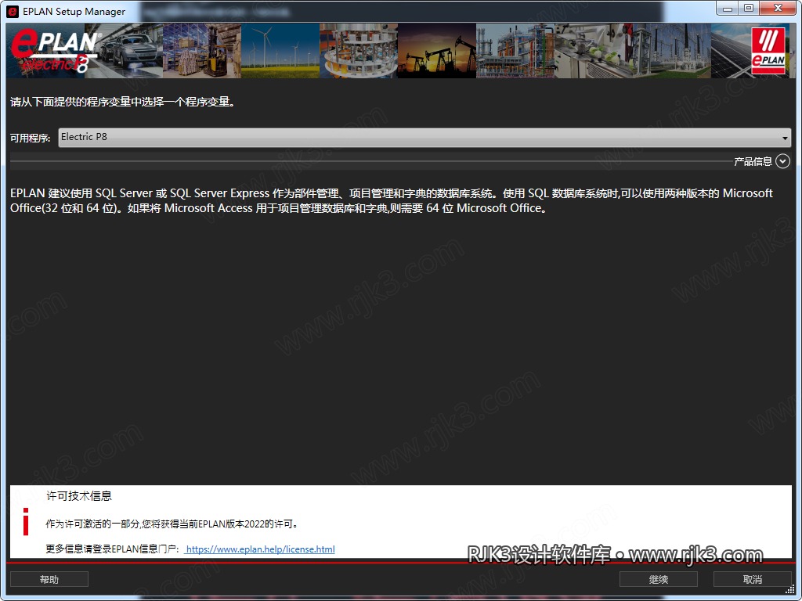Click the forklift warehouse banner image
Screen dimensions: 802x601
tap(202, 51)
